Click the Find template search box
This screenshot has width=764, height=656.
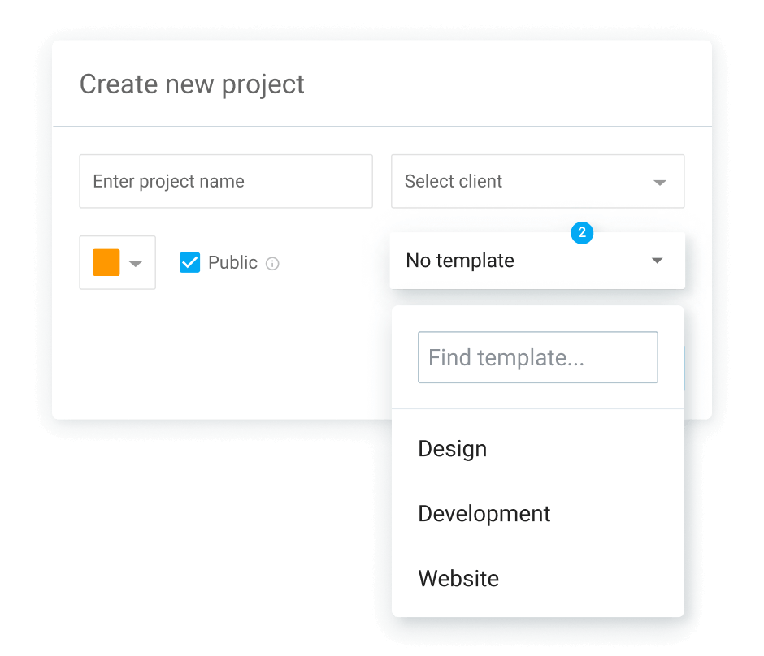(x=537, y=357)
